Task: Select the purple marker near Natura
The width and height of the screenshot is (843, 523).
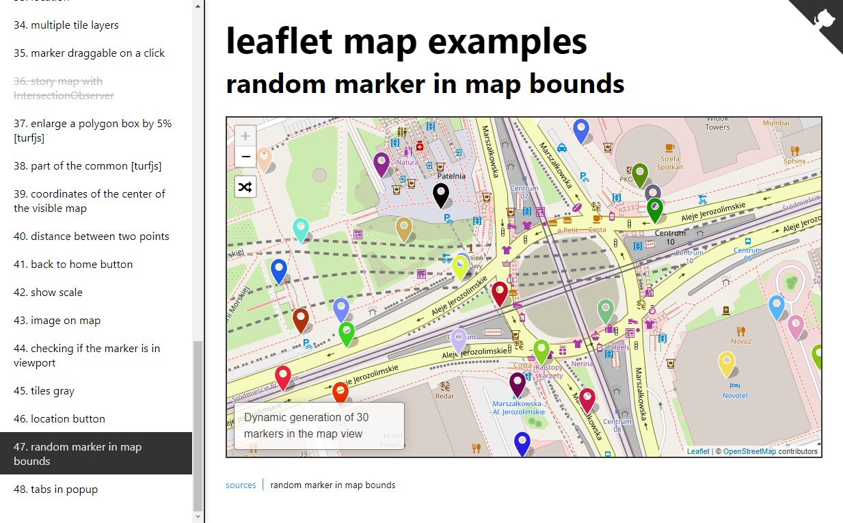Action: pyautogui.click(x=382, y=164)
